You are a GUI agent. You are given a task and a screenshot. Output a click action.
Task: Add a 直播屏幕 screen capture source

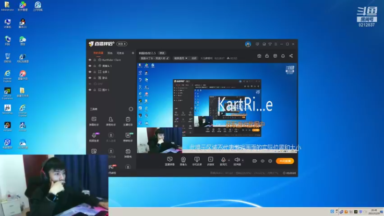tap(170, 161)
